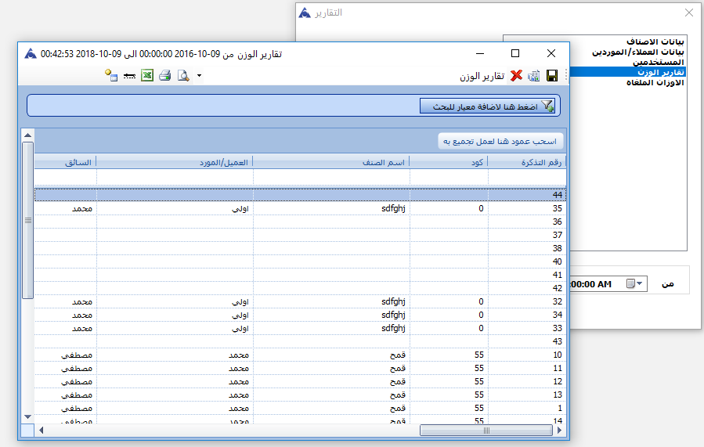Click the report chart icon beside Save
704x447 pixels.
click(534, 75)
